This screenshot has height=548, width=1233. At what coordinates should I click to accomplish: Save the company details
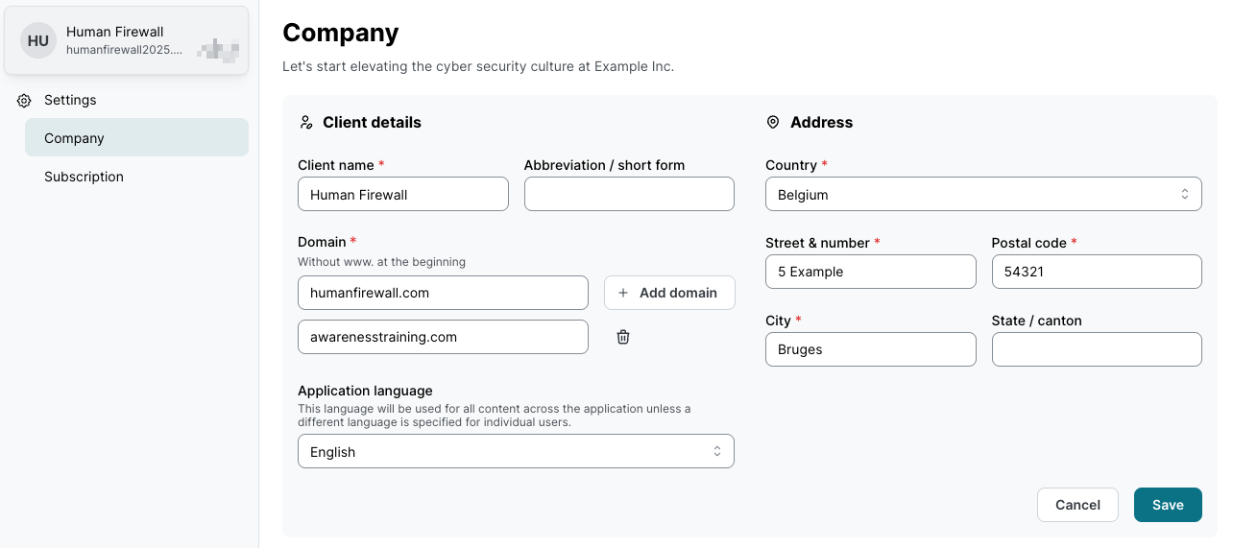[1167, 505]
